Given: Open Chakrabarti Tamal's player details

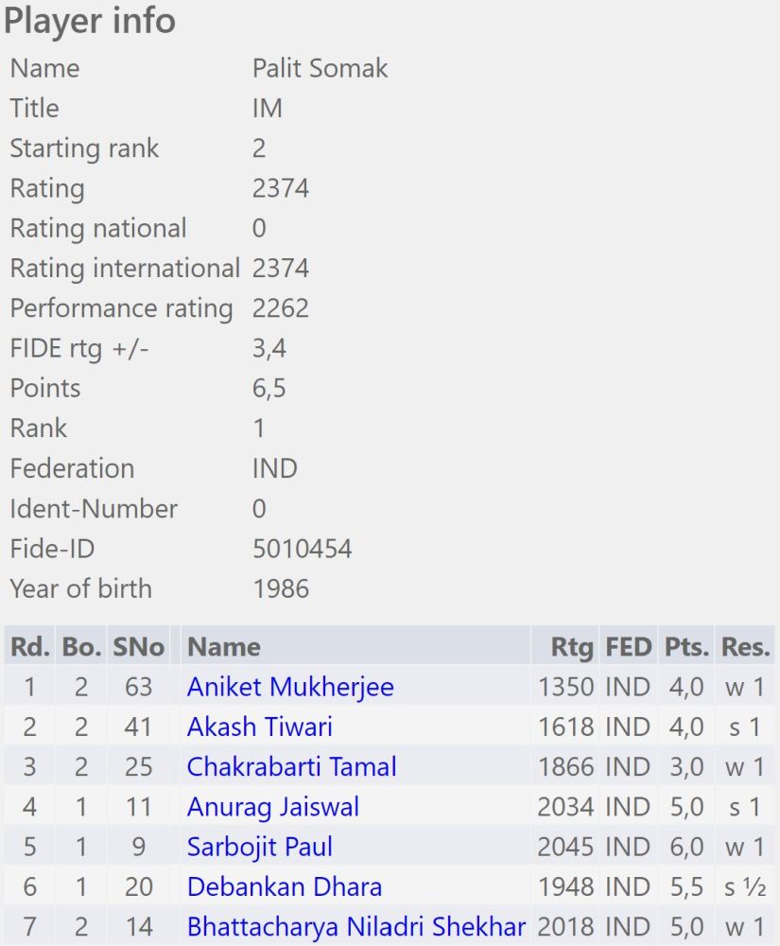Looking at the screenshot, I should pos(291,767).
